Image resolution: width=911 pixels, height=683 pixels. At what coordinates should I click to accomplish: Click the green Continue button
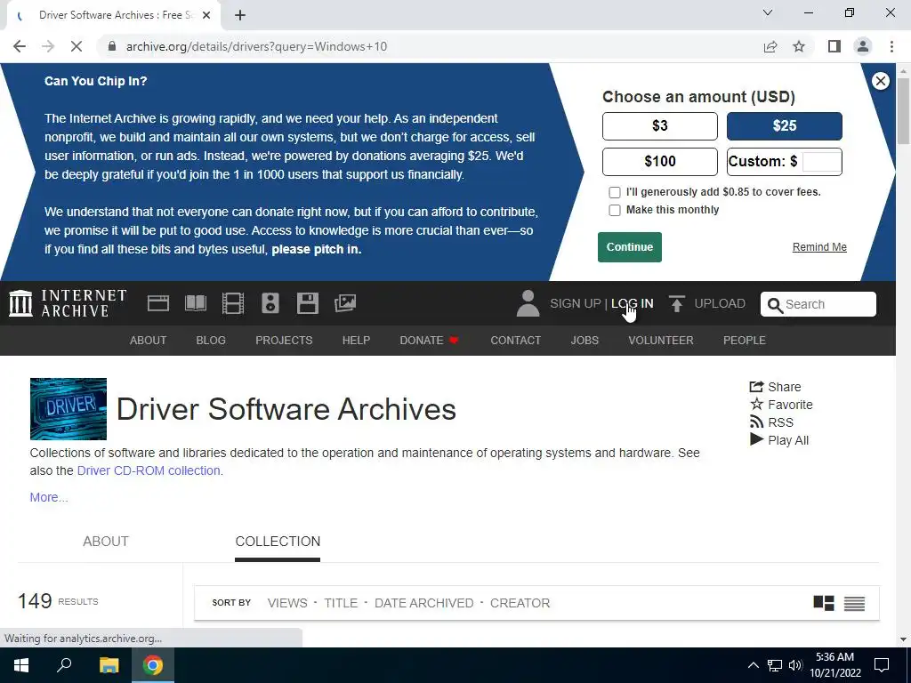click(x=629, y=247)
